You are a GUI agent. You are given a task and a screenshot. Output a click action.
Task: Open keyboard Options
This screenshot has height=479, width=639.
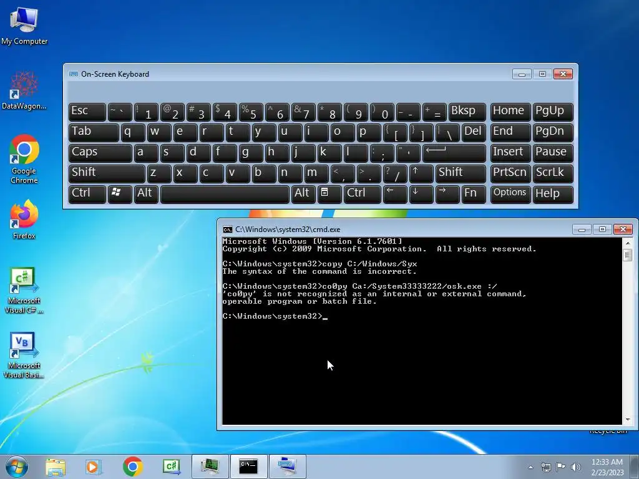click(510, 195)
